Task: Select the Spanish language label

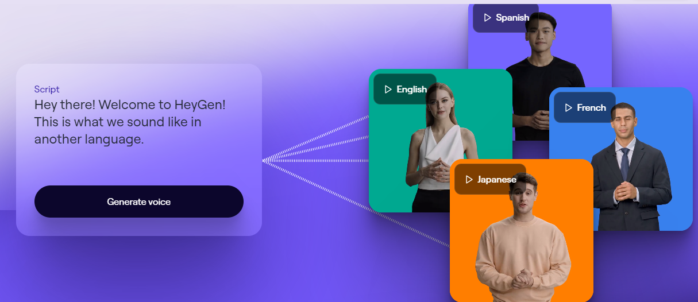Action: click(x=512, y=18)
